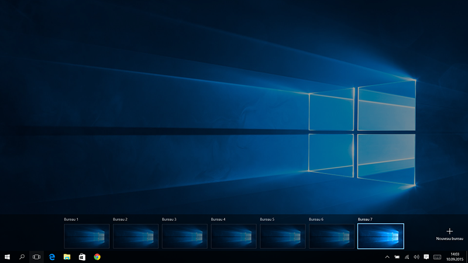Switch to Bureau 3 thumbnail

(184, 236)
